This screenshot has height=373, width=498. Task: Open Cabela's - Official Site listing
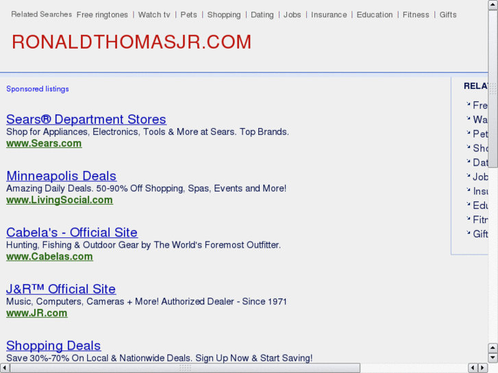tap(72, 233)
